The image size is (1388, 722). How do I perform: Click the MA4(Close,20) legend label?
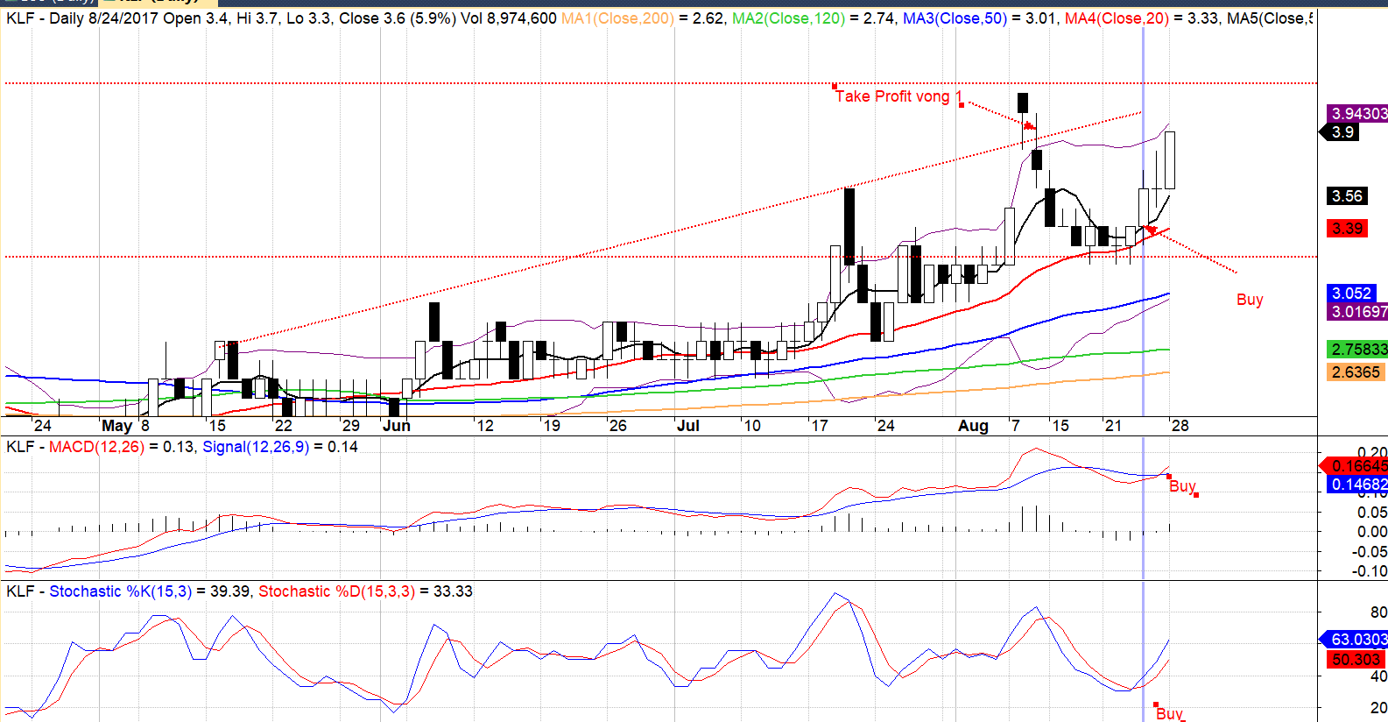click(1117, 18)
